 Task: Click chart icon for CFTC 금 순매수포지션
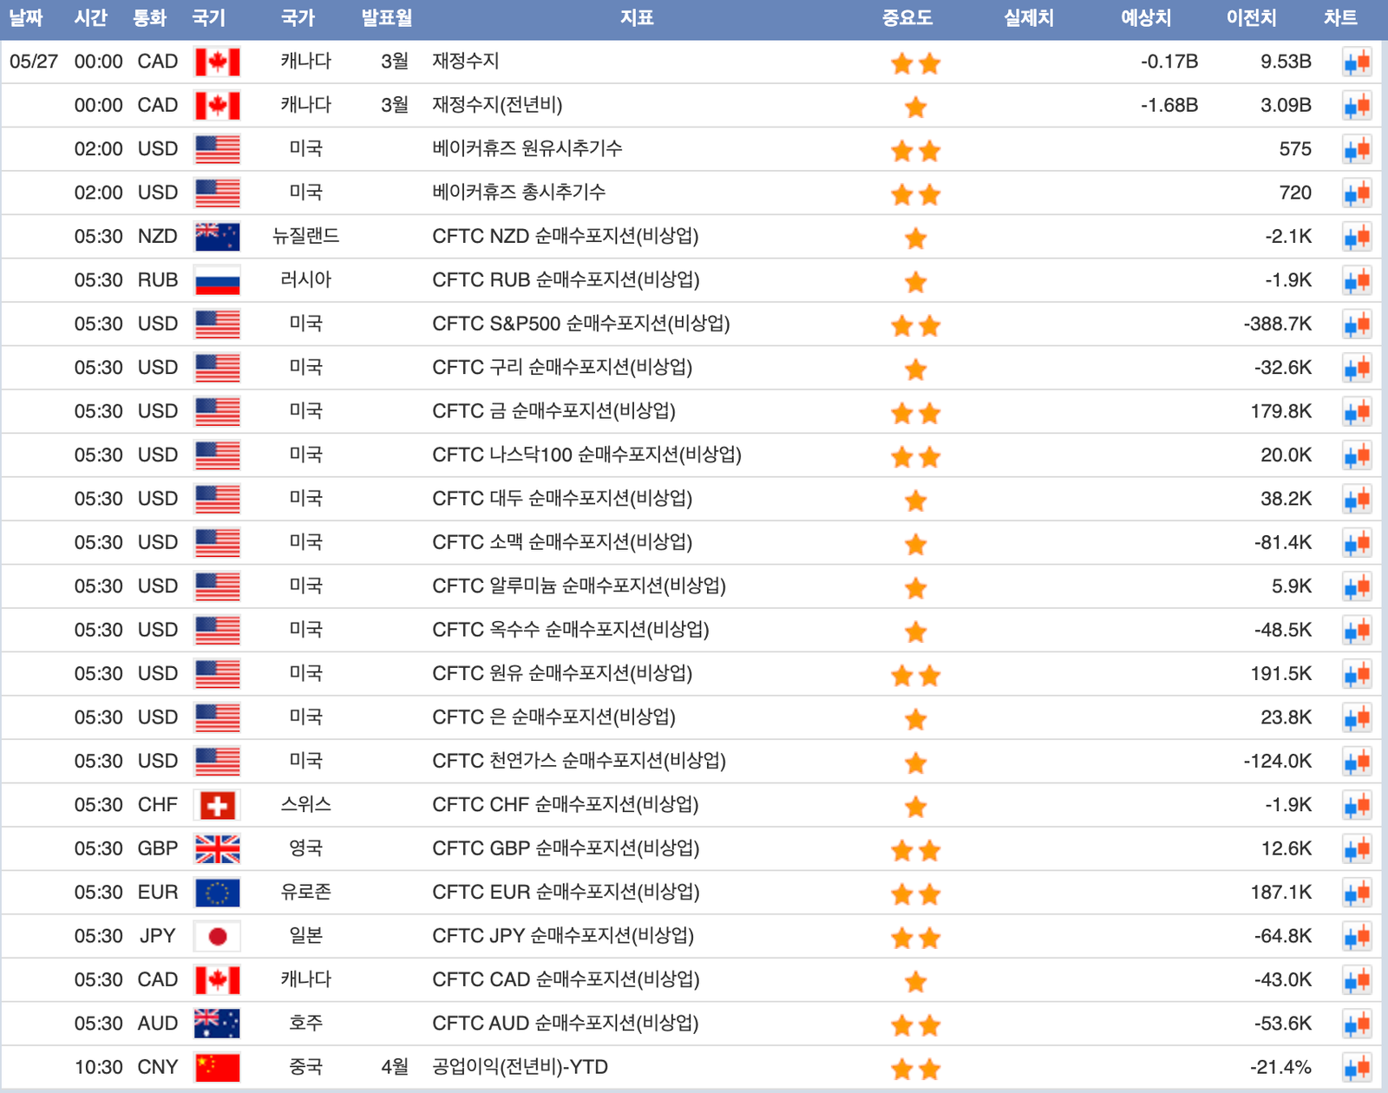click(x=1357, y=412)
